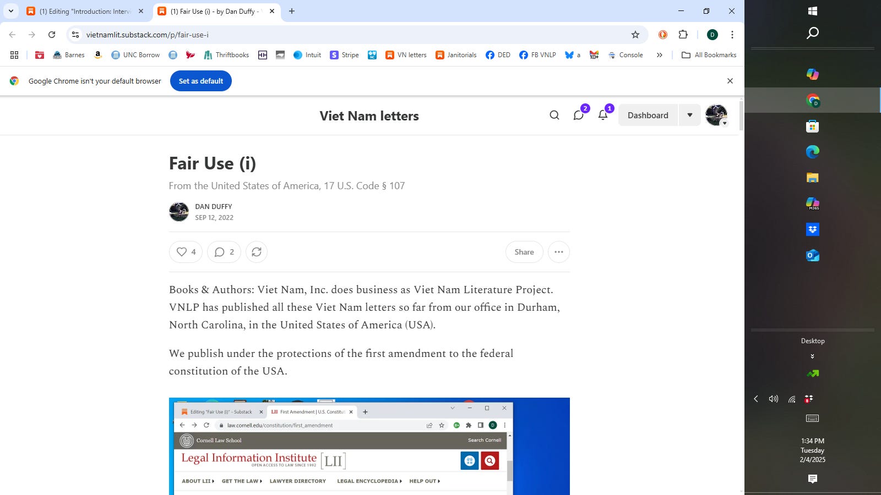
Task: Open the Dashboard button
Action: point(648,115)
